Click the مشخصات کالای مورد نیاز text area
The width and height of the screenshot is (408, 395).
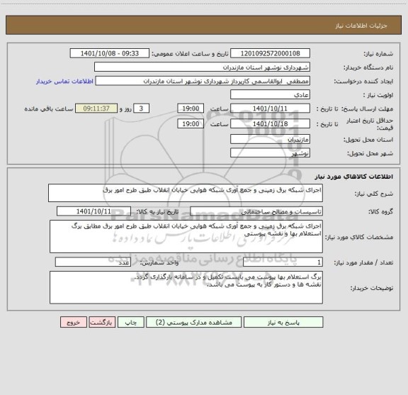(x=186, y=237)
